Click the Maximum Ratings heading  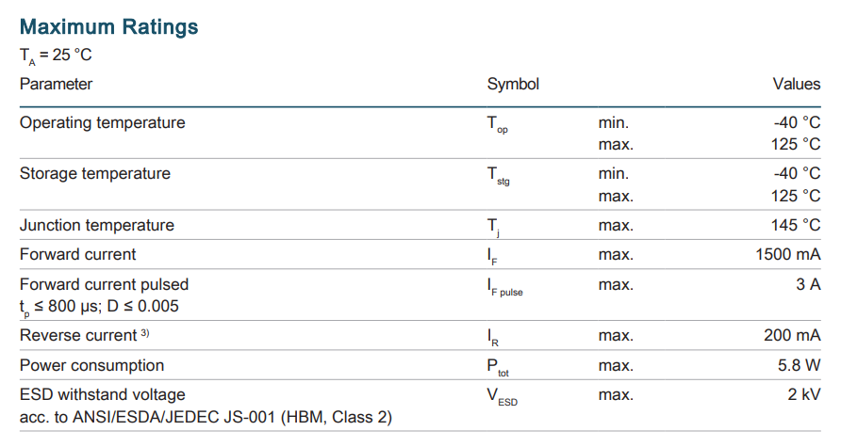pyautogui.click(x=108, y=26)
